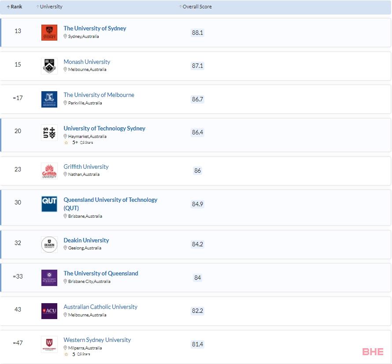This screenshot has height=364, width=392.
Task: Click rank number =17
Action: pos(18,98)
